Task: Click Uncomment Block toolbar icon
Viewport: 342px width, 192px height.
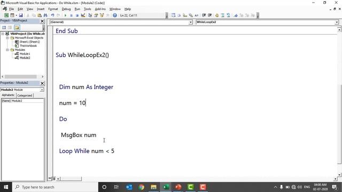Action: (x=228, y=15)
